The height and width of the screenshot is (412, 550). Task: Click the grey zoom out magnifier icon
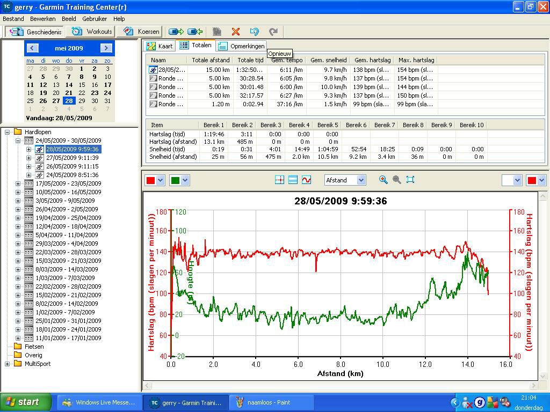click(x=397, y=180)
